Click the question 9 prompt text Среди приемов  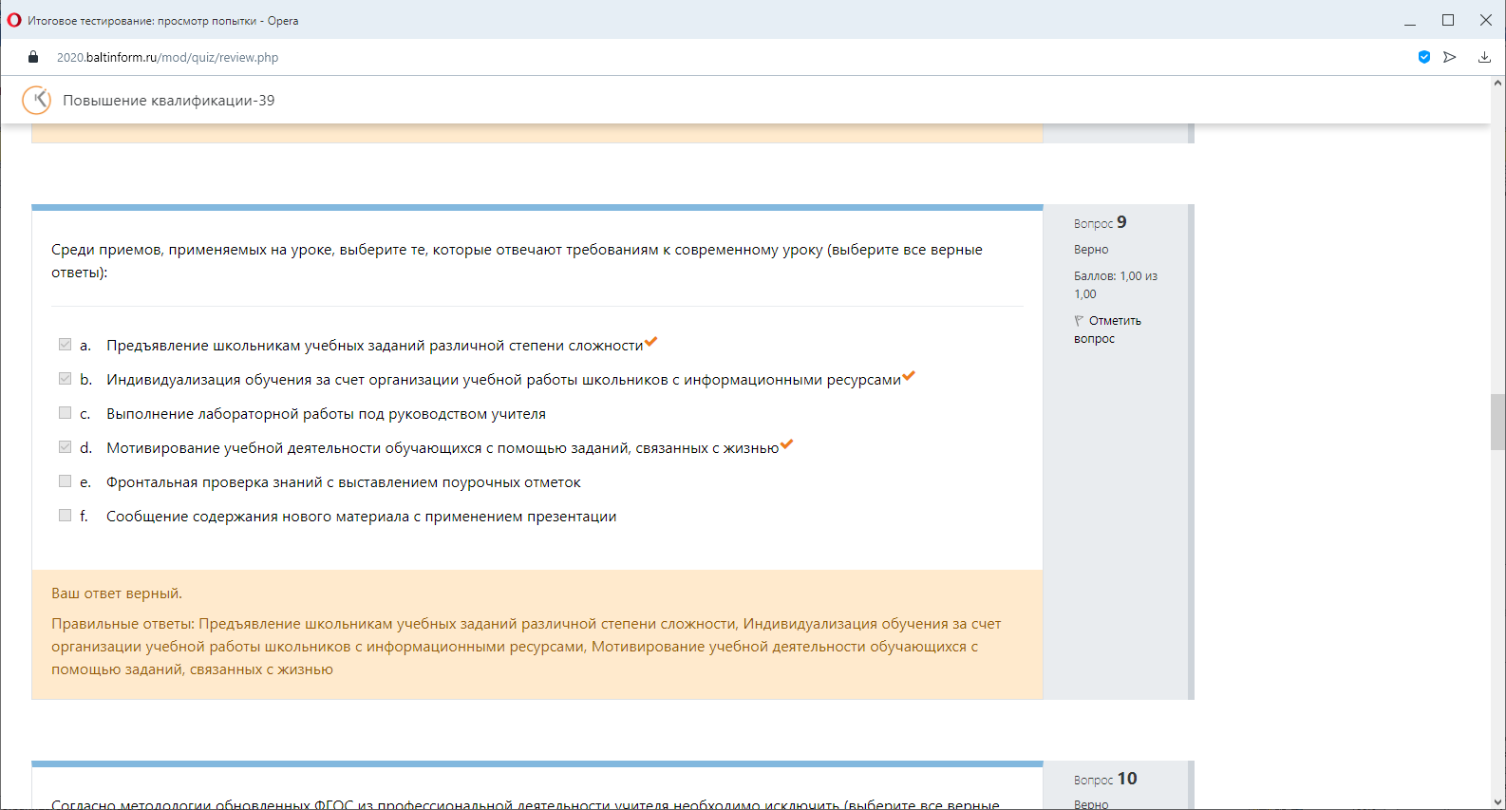click(517, 261)
